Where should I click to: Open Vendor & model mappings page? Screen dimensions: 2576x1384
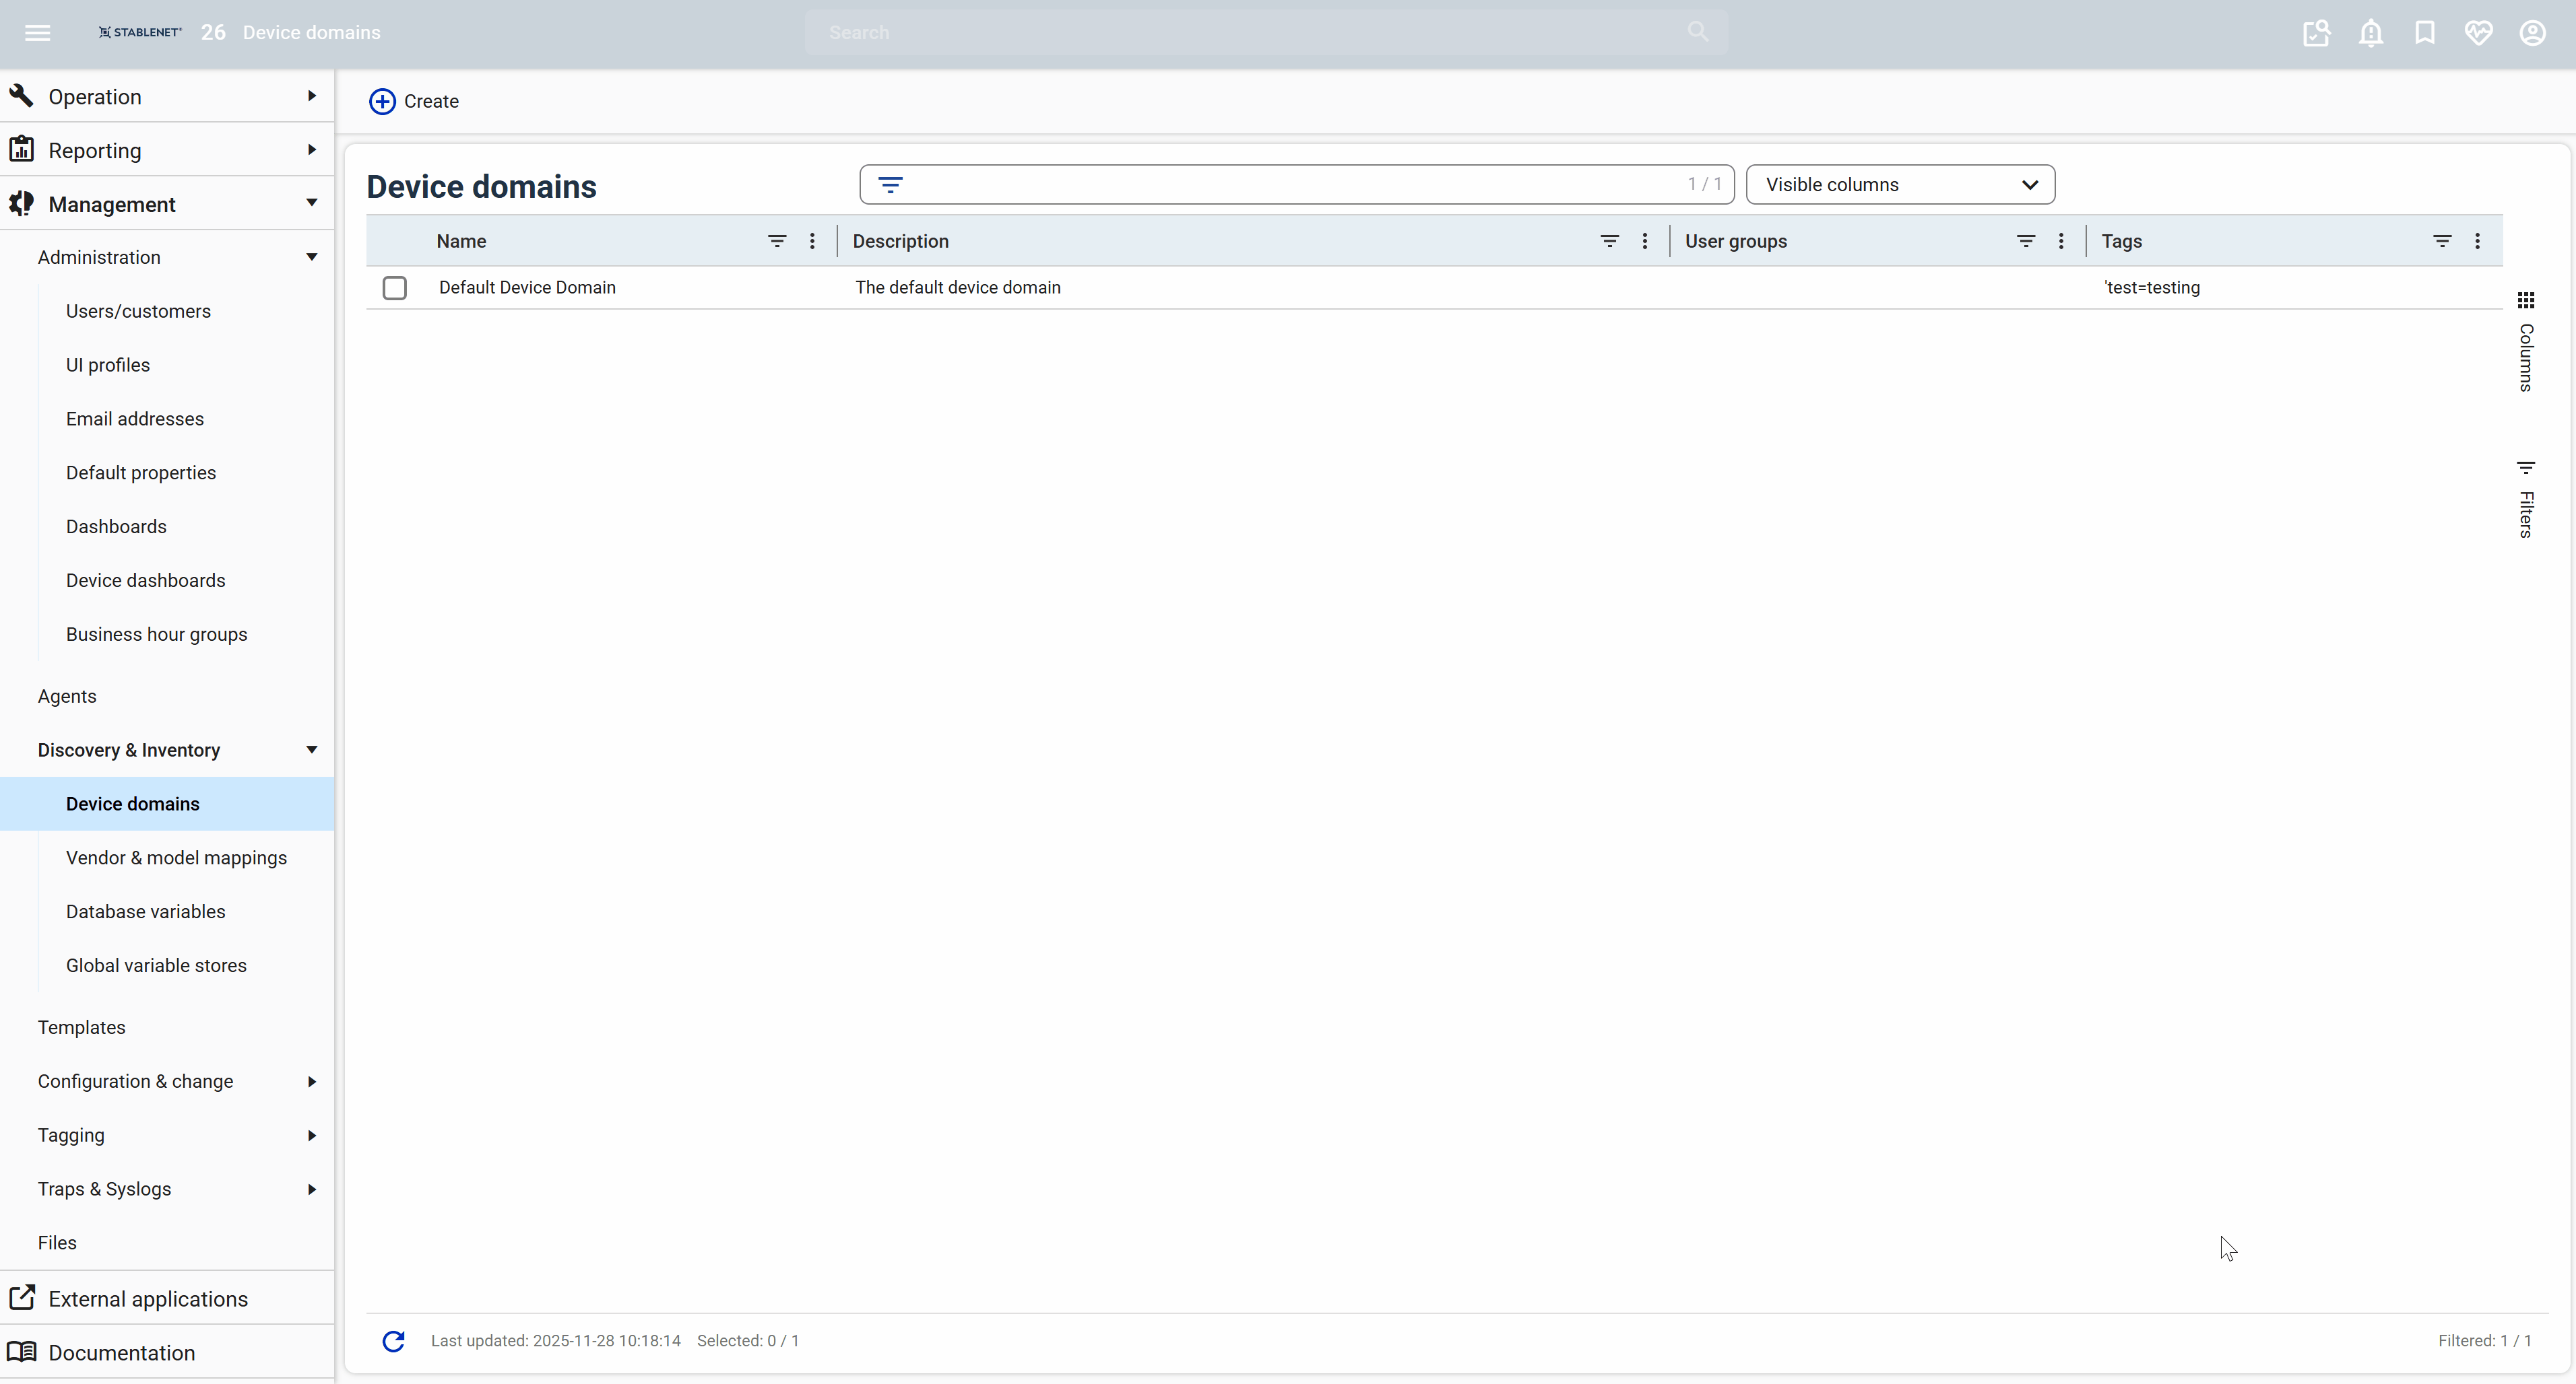(176, 858)
